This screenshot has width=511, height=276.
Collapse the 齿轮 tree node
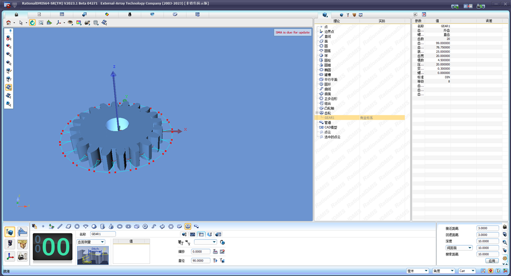(x=317, y=113)
